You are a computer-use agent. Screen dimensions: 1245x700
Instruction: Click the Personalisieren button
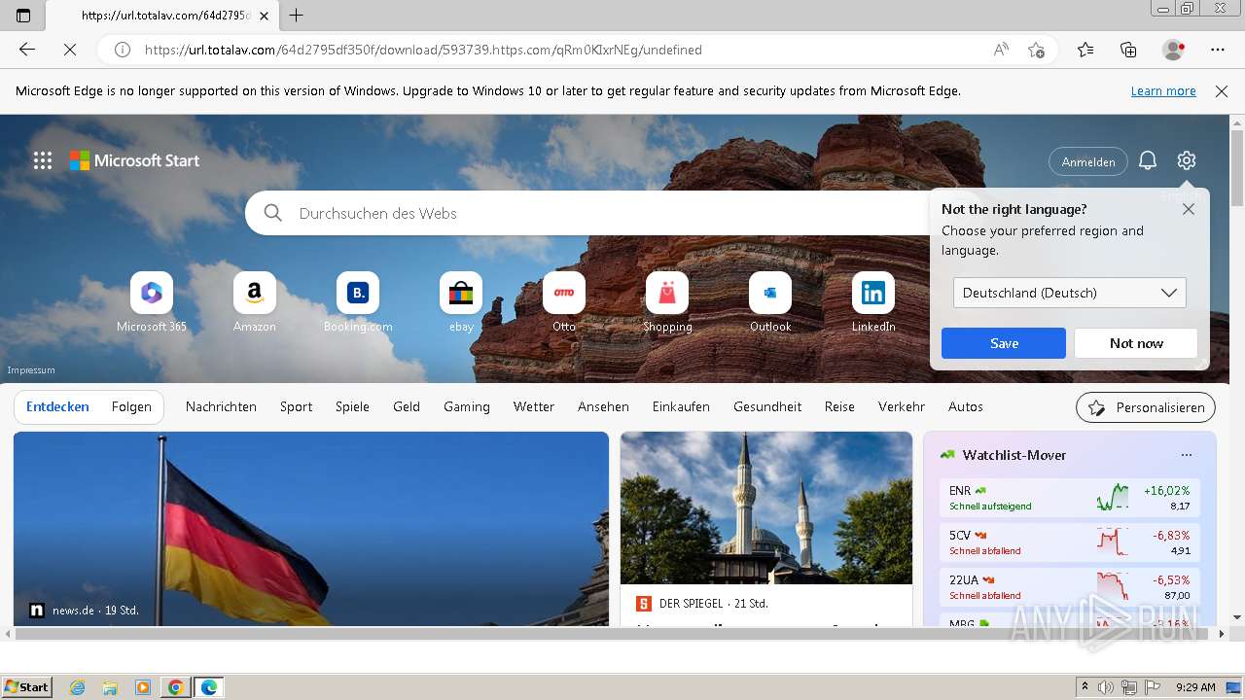pyautogui.click(x=1146, y=408)
